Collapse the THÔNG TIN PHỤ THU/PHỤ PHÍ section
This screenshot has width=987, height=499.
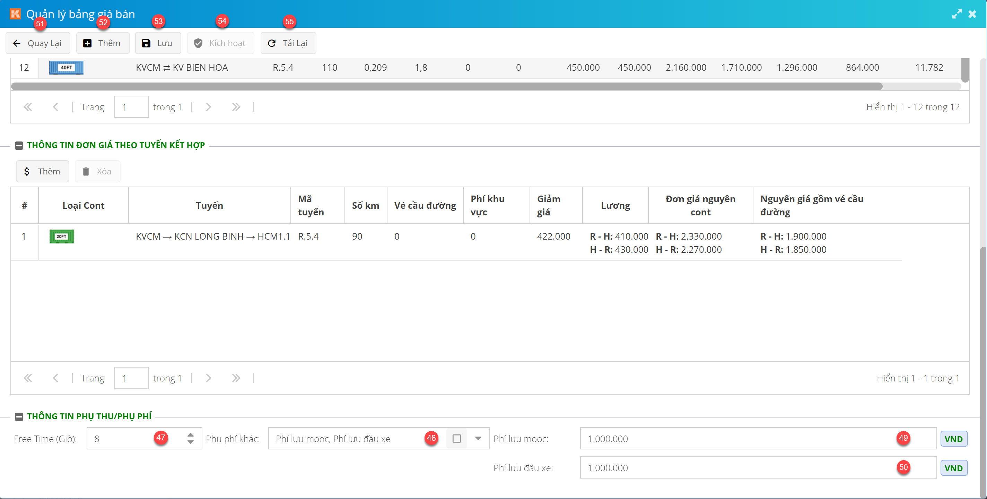19,416
